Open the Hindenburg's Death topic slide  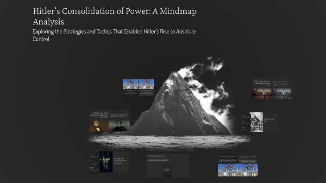pos(109,121)
